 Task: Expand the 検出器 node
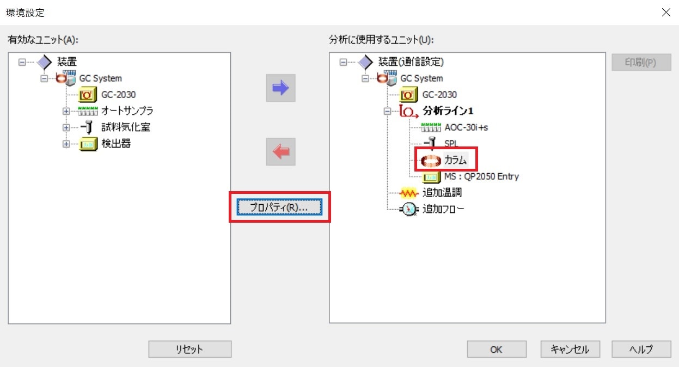(x=66, y=144)
